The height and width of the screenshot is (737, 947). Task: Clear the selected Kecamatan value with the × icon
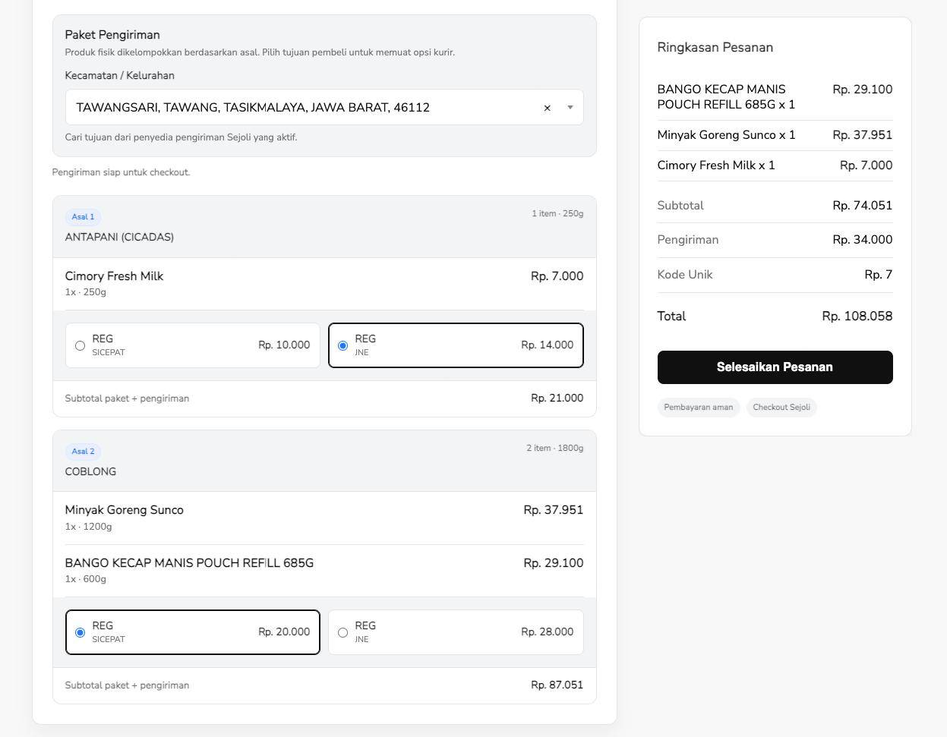tap(547, 108)
